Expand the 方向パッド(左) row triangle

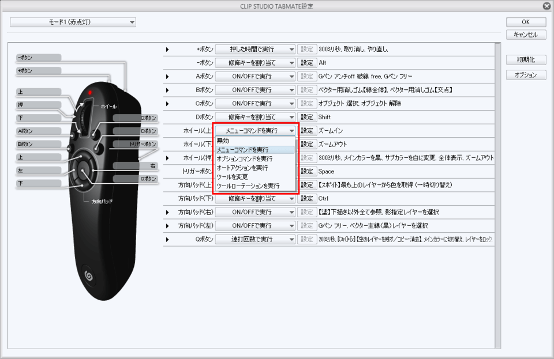167,226
